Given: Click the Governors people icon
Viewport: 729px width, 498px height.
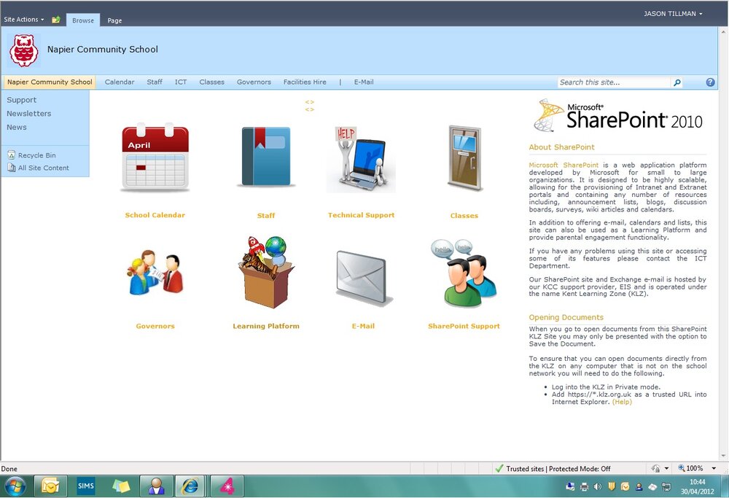Looking at the screenshot, I should pos(155,273).
